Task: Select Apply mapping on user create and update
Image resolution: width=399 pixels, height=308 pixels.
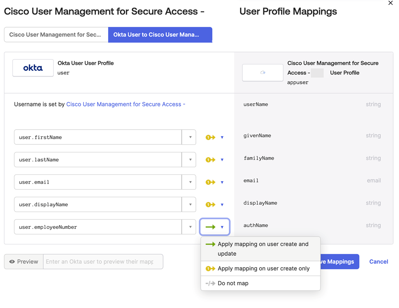Action: click(x=260, y=249)
